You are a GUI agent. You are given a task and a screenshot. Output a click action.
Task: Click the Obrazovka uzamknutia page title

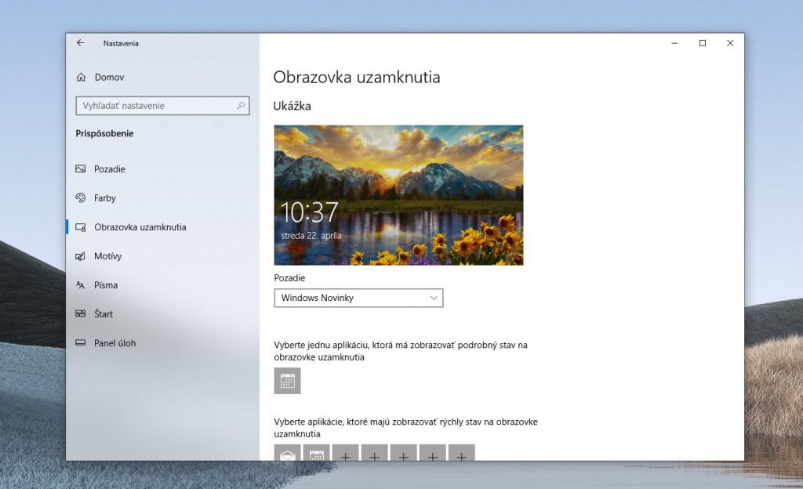click(357, 78)
